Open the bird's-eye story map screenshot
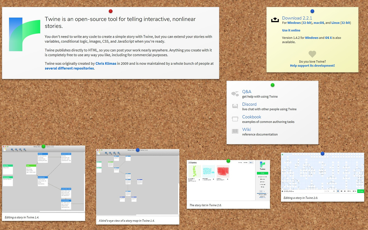 click(x=138, y=183)
